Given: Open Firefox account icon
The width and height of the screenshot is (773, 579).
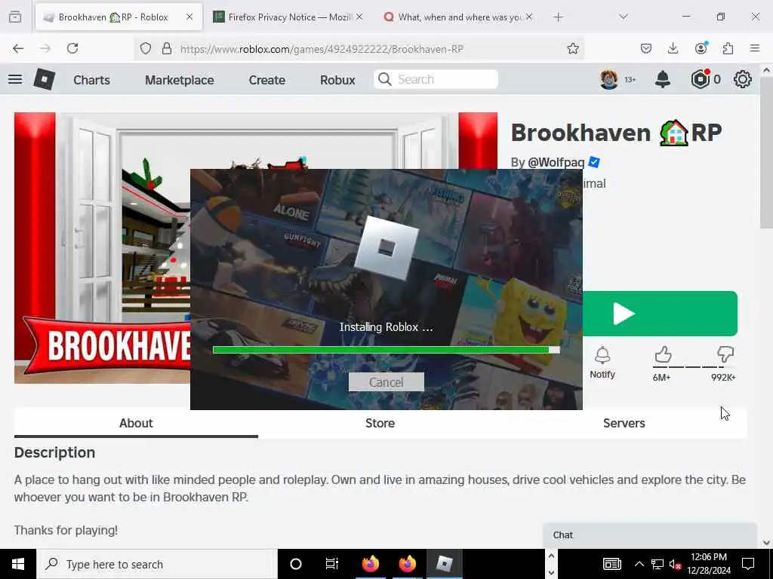Looking at the screenshot, I should click(701, 48).
